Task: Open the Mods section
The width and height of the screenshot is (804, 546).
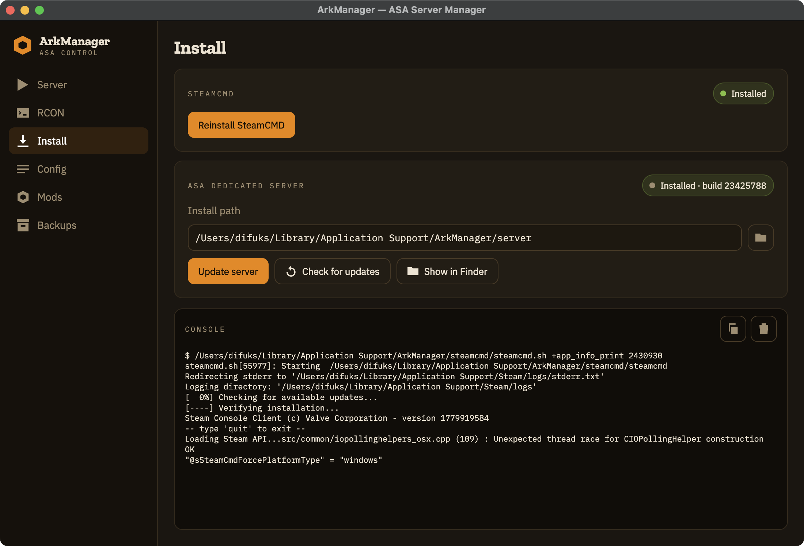Action: coord(50,197)
